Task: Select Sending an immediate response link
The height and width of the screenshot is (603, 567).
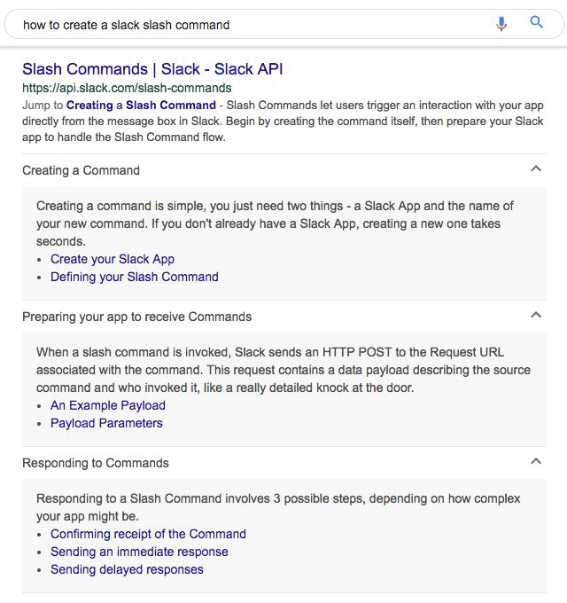Action: pyautogui.click(x=139, y=552)
